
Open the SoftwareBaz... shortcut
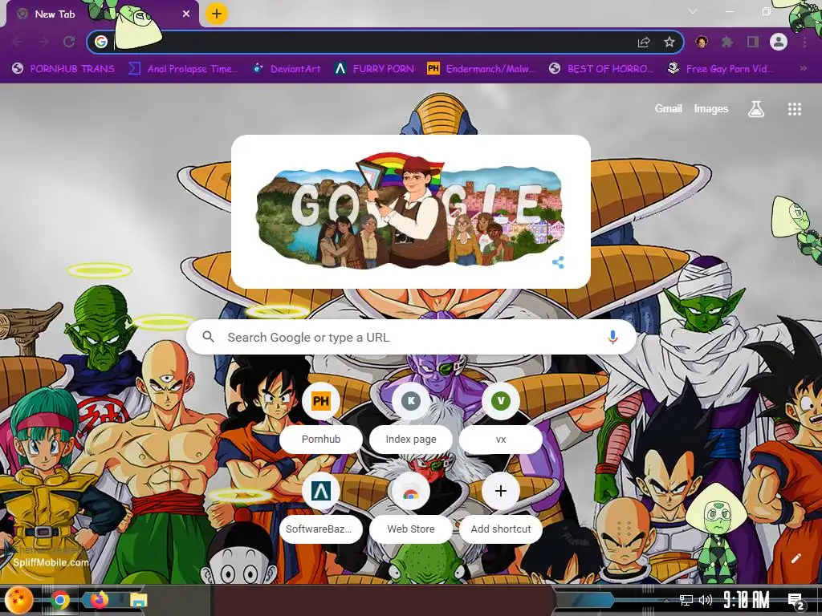point(321,507)
